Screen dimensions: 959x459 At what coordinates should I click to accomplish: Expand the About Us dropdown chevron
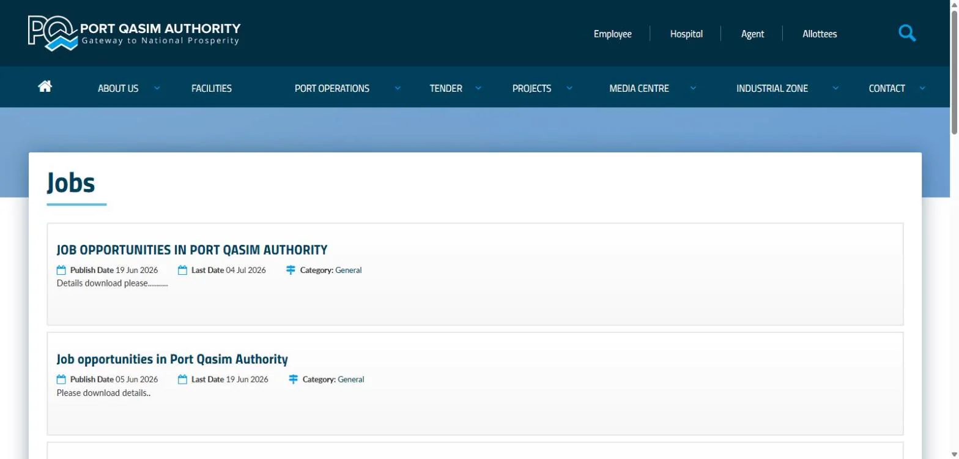(x=157, y=88)
